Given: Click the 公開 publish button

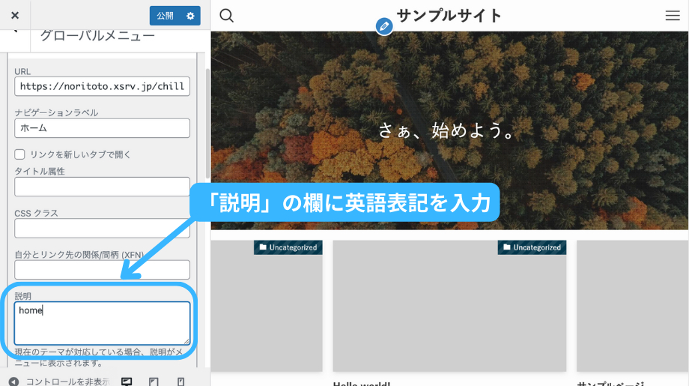Looking at the screenshot, I should point(165,16).
